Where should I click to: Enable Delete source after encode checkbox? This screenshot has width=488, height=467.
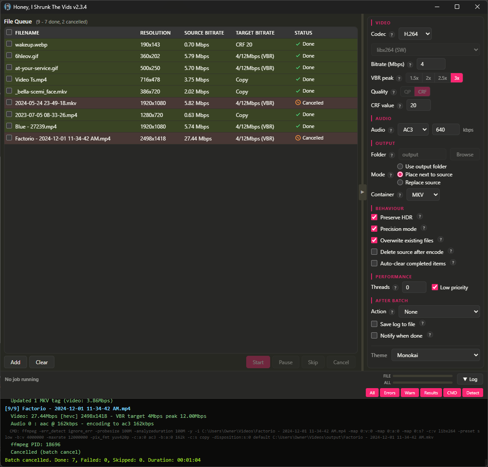[x=374, y=252]
